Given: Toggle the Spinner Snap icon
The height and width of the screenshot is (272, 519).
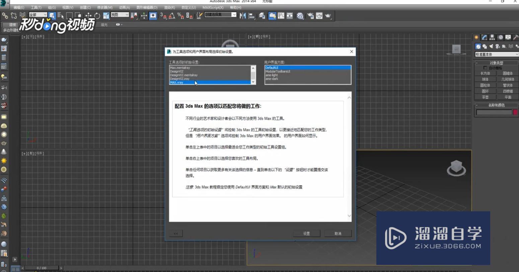Looking at the screenshot, I should click(189, 15).
